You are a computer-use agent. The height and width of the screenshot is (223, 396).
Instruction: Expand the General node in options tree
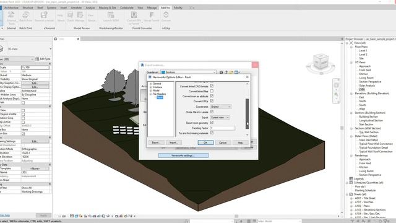[151, 84]
